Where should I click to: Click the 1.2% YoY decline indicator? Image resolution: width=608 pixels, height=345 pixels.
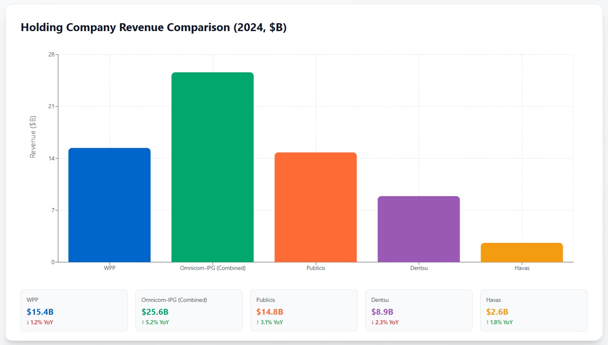pos(40,322)
